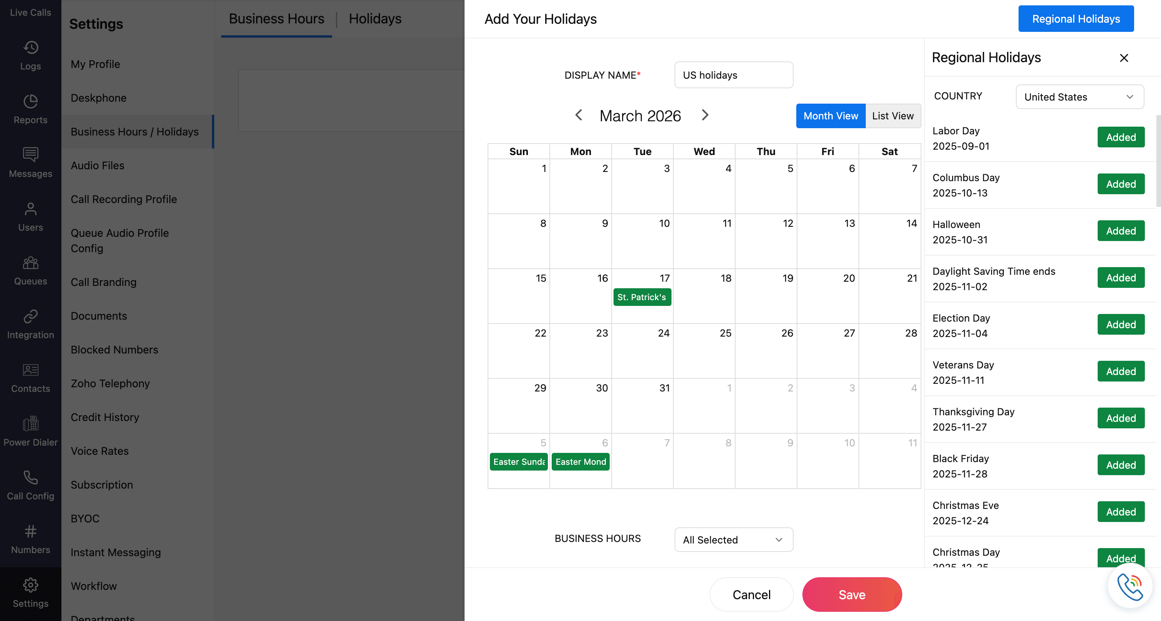Click the Display Name input field

click(733, 75)
